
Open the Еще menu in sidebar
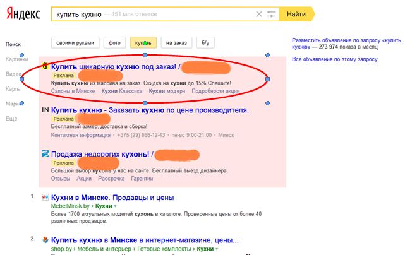click(x=11, y=119)
